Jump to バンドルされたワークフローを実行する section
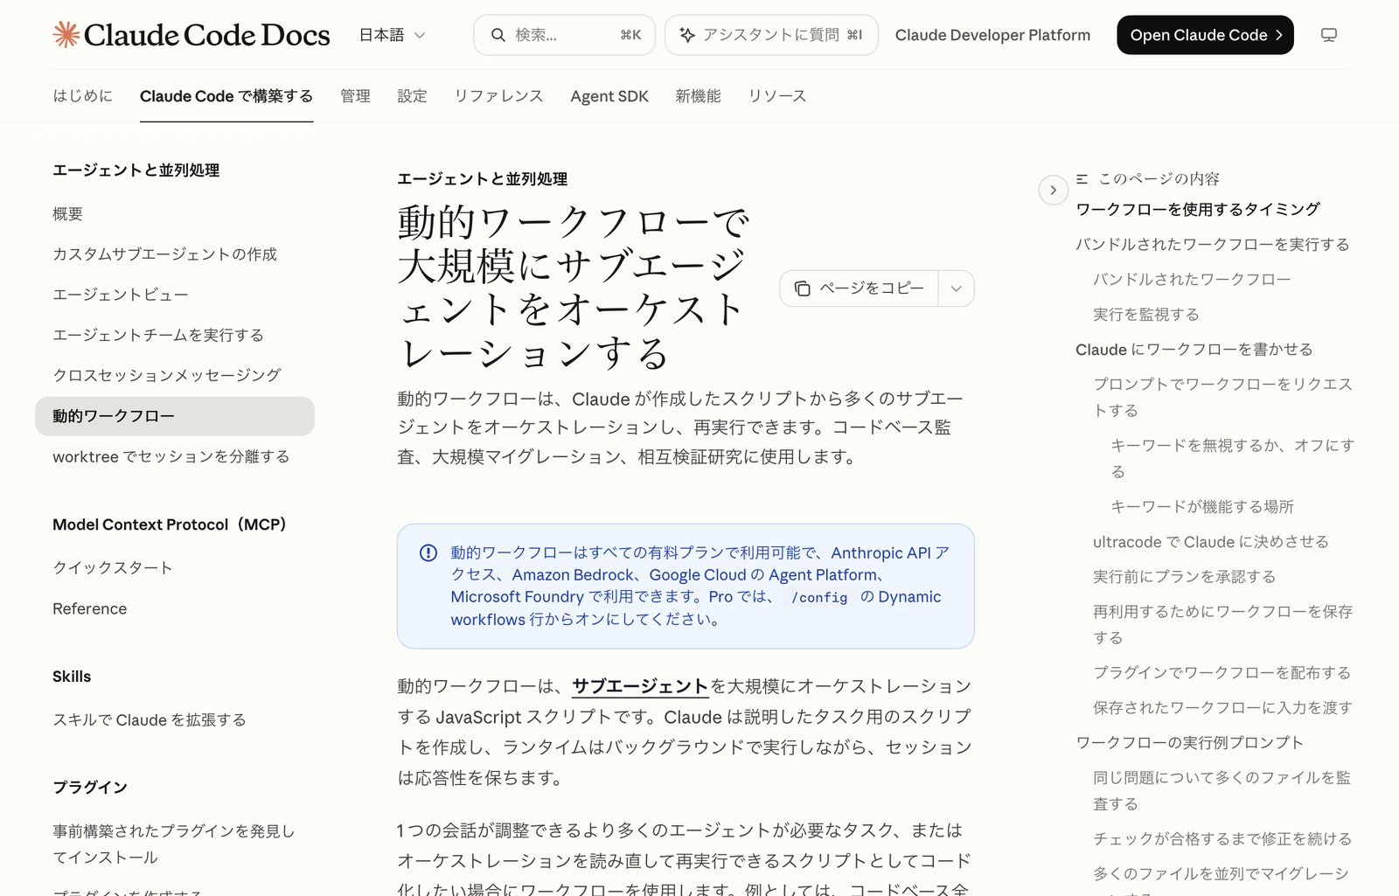 pos(1213,244)
